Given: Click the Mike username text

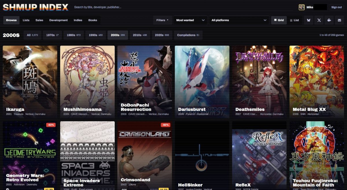Looking at the screenshot, I should 310,7.
